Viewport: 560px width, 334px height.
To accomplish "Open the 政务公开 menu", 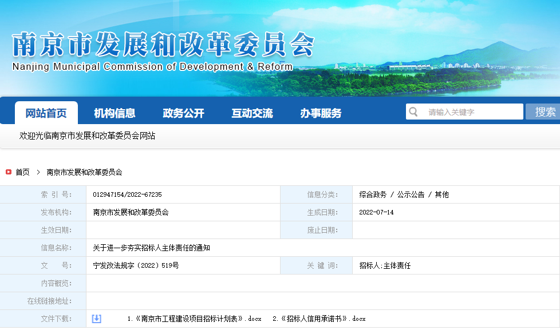I will (x=183, y=112).
